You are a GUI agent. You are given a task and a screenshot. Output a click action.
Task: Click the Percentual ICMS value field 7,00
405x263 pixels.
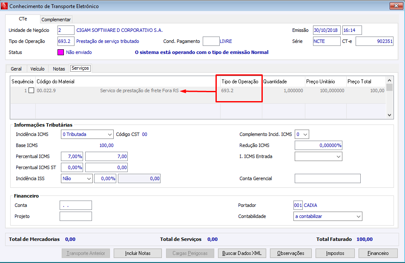106,156
